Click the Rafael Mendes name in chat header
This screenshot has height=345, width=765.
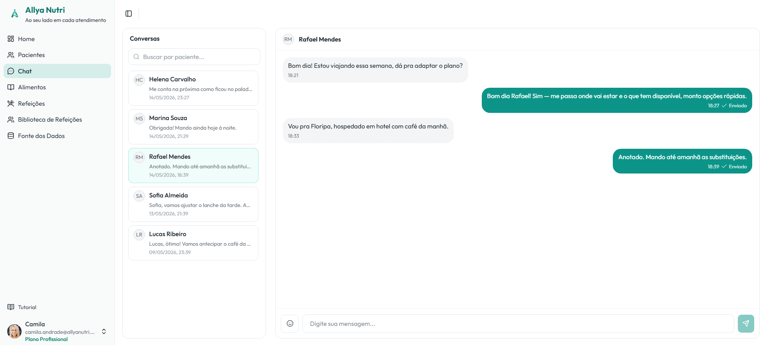coord(320,39)
